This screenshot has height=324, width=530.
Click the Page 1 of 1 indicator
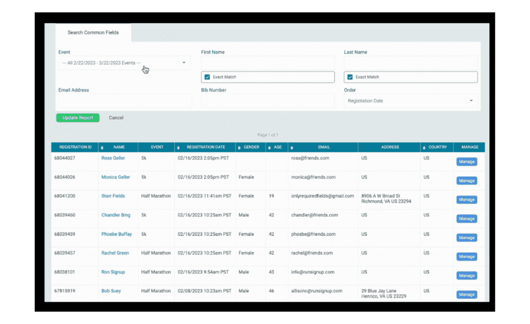268,135
